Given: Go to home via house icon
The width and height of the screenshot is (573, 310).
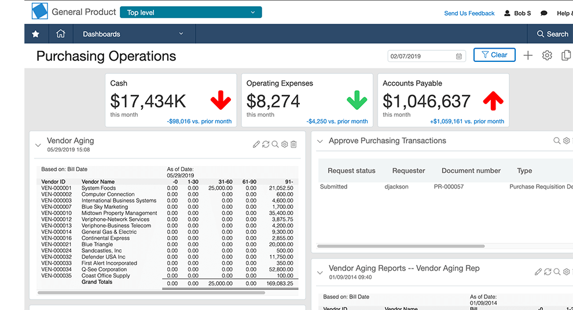Looking at the screenshot, I should pos(61,34).
